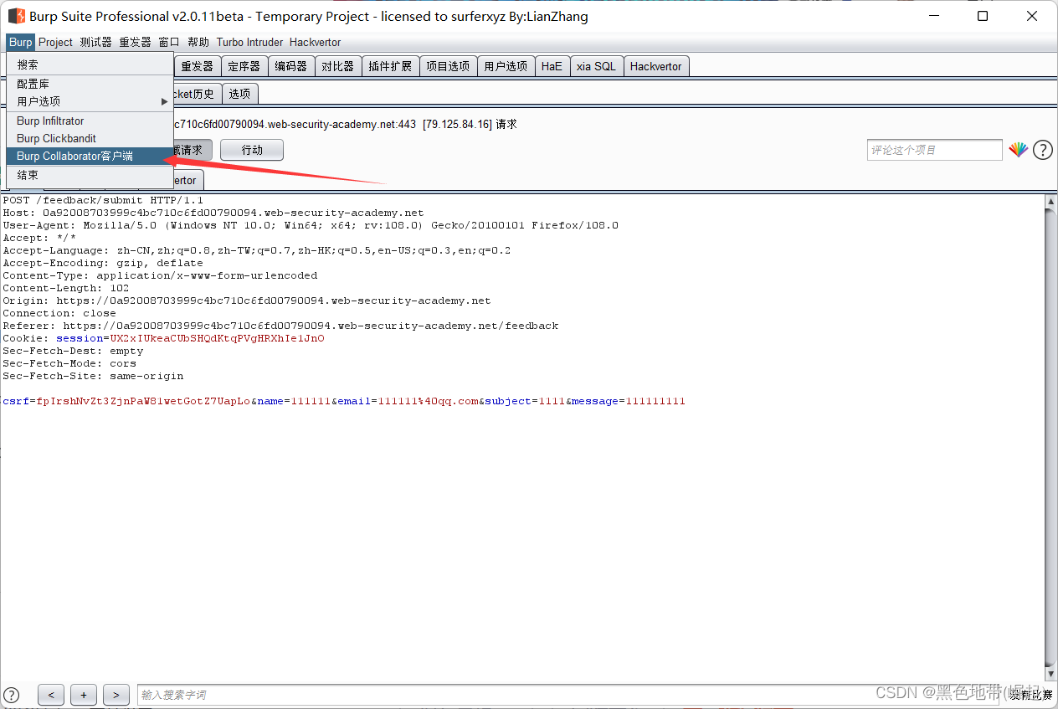Click the Content-Length: 102 line
Viewport: 1058px width, 709px height.
click(x=66, y=288)
